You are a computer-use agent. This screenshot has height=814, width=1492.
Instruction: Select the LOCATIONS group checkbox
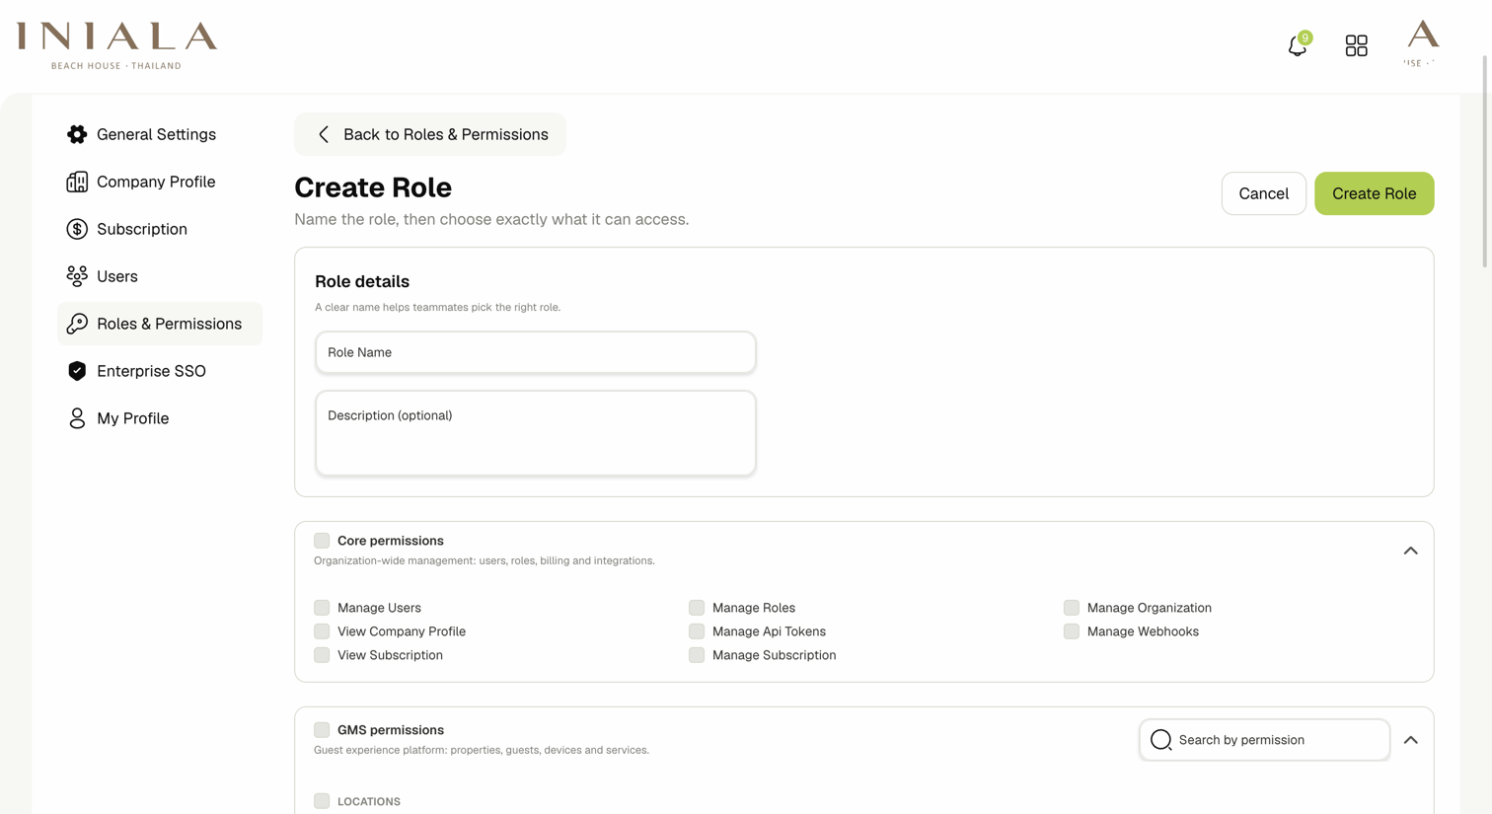[x=322, y=801]
